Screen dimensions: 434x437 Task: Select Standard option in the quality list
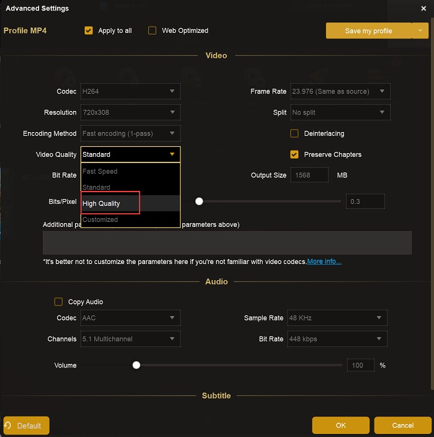130,187
